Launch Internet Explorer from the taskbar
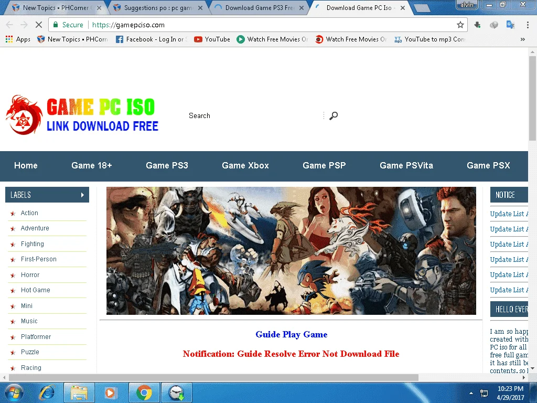Image resolution: width=537 pixels, height=403 pixels. coord(47,393)
